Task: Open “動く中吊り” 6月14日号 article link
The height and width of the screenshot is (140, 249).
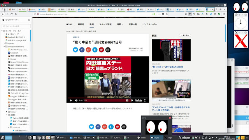Action: (x=167, y=67)
